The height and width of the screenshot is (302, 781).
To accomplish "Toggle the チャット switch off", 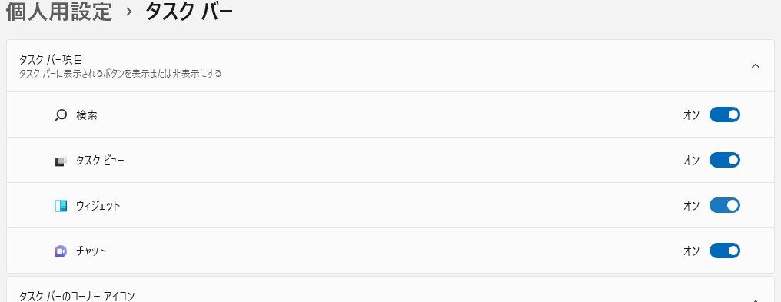I will (x=725, y=251).
